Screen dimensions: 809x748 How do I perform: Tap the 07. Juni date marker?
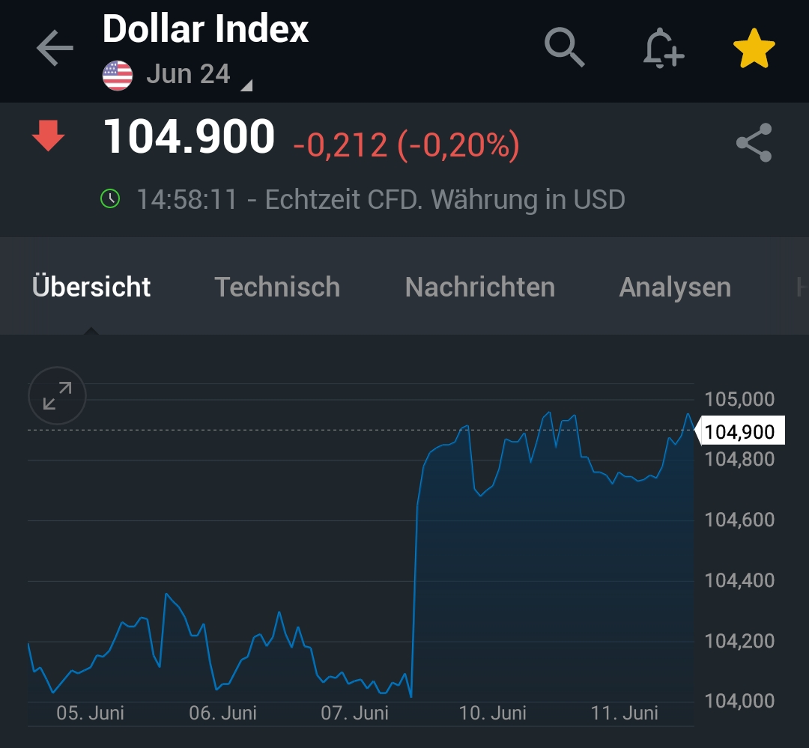[x=355, y=713]
